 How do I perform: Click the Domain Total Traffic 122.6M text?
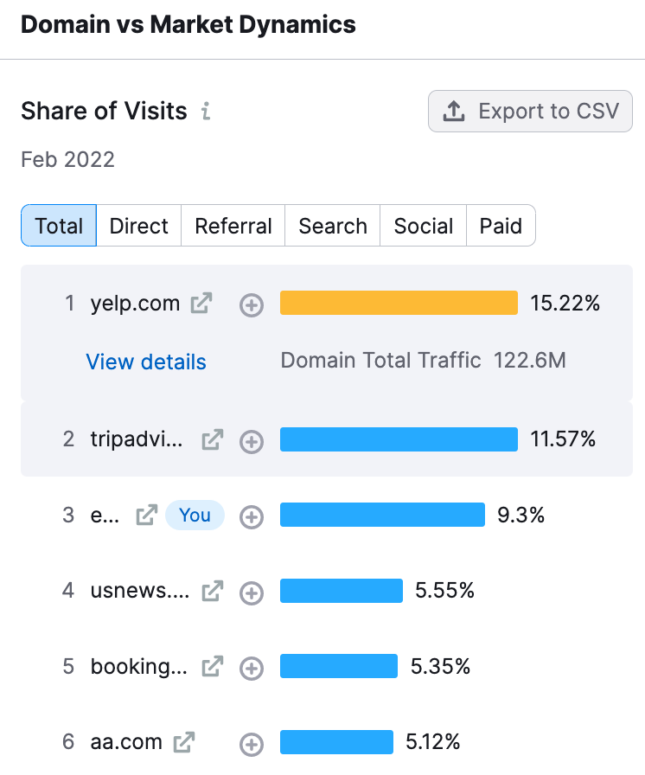tap(424, 361)
